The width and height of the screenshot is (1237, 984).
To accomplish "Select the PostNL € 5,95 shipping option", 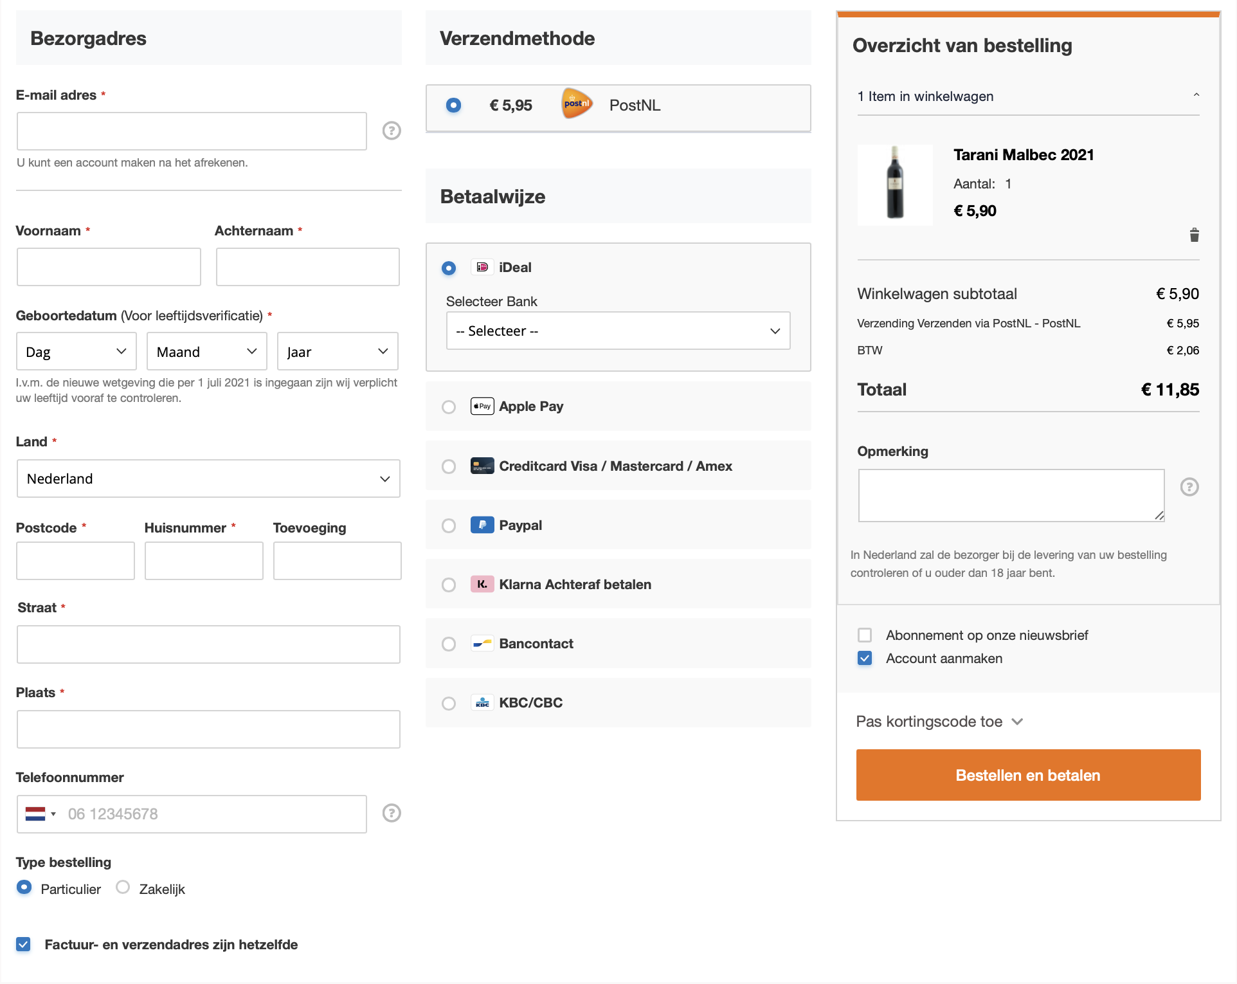I will (x=453, y=105).
